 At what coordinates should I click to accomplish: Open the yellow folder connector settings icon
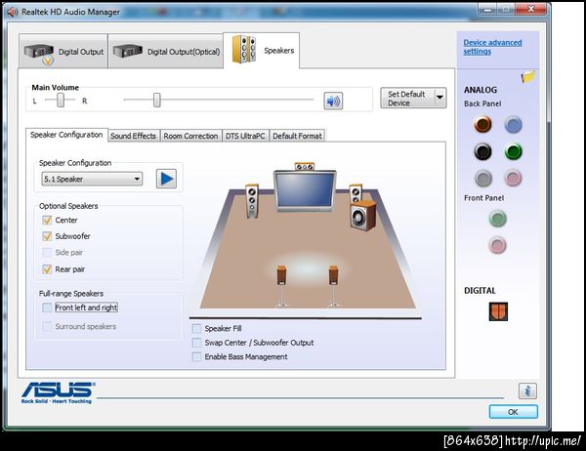528,76
